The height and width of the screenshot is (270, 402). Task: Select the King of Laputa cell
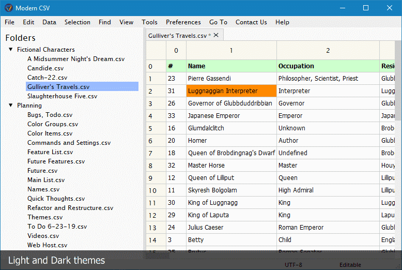[x=231, y=215]
